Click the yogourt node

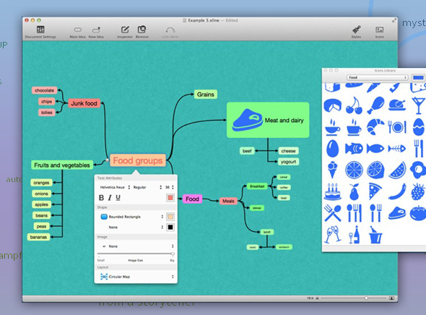[x=288, y=162]
